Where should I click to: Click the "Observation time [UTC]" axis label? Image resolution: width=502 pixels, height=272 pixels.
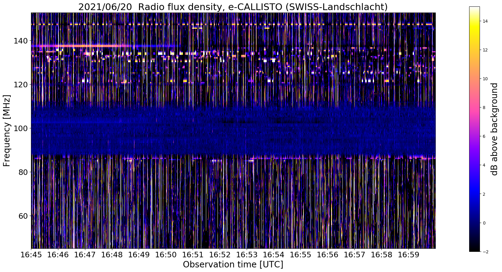click(233, 264)
